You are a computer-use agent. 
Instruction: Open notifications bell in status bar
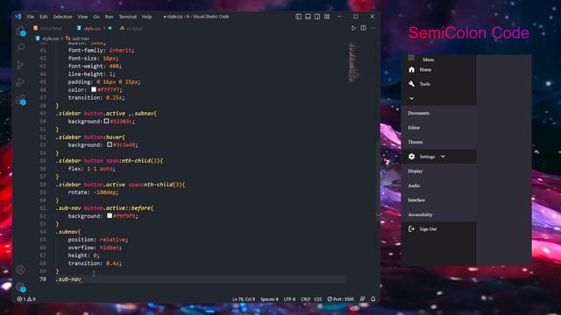tap(373, 299)
